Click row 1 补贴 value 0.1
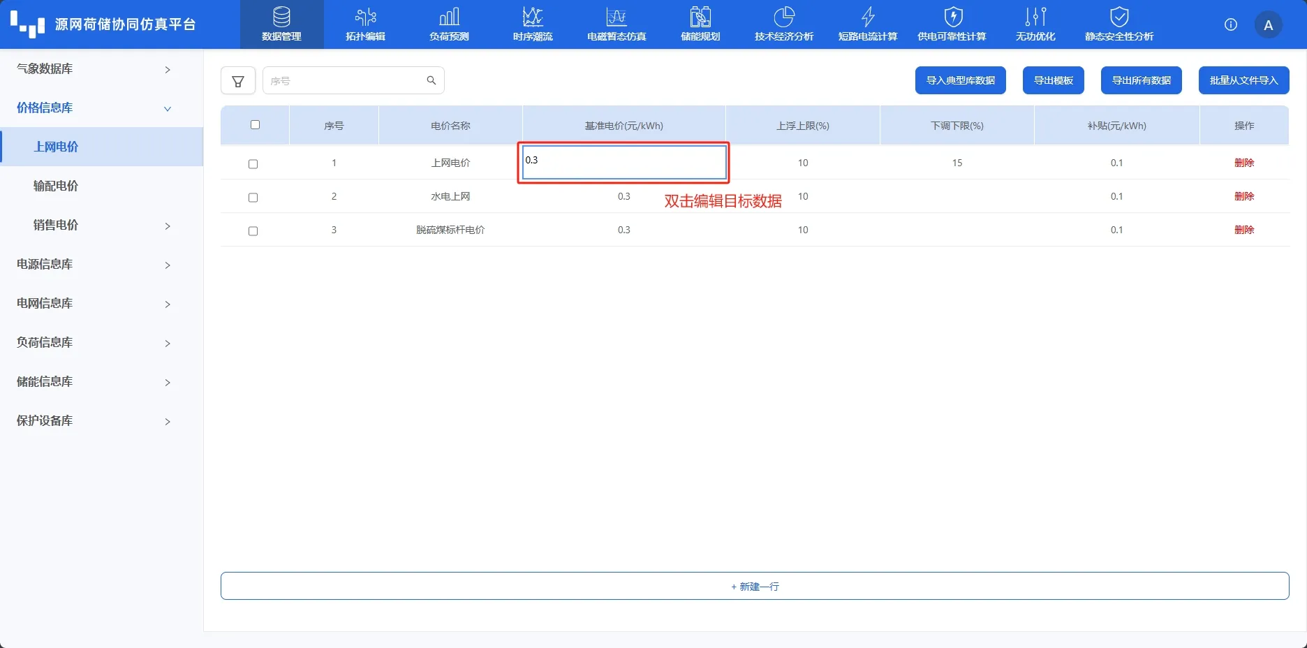This screenshot has width=1307, height=648. (x=1117, y=163)
